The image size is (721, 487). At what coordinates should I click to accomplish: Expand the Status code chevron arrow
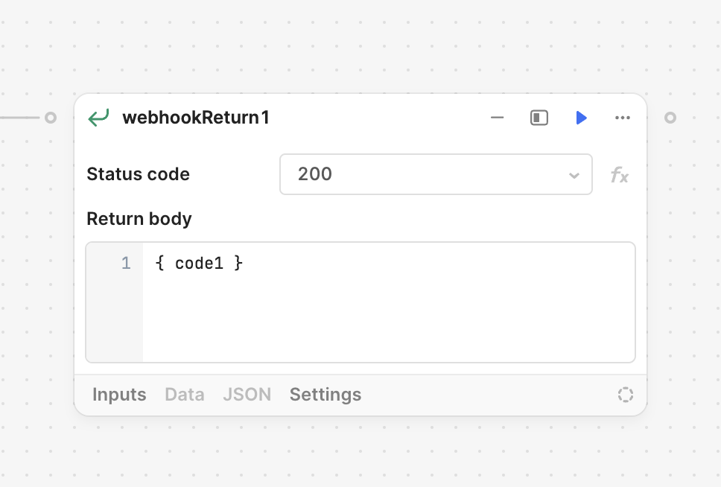point(574,175)
